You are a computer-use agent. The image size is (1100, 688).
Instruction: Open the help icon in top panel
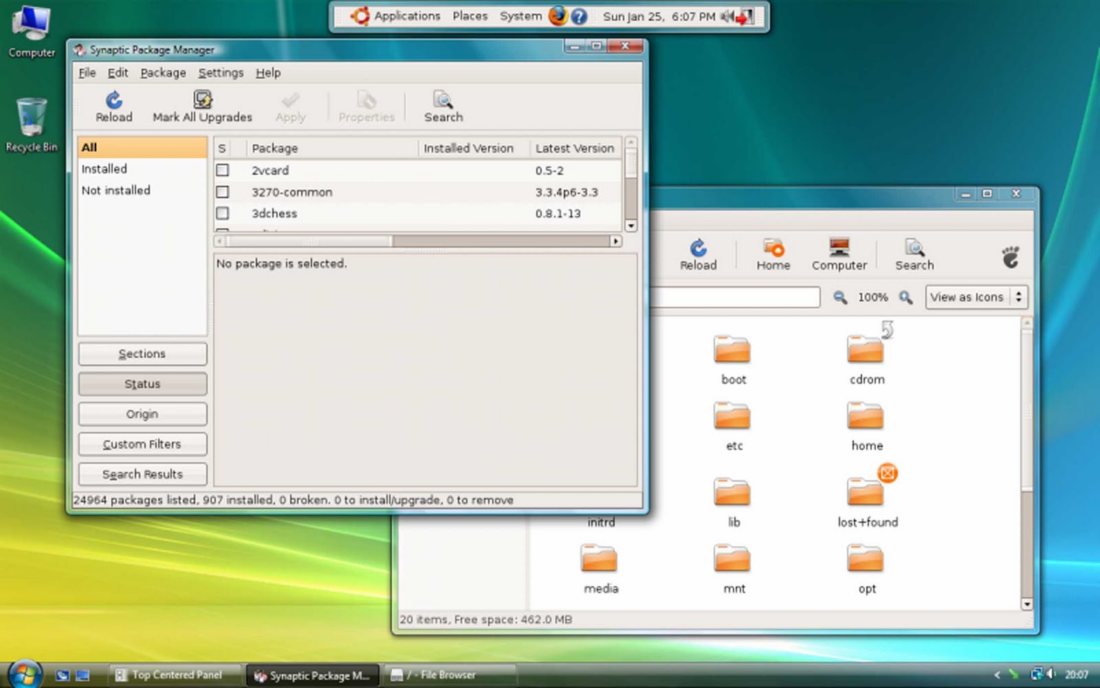[x=580, y=17]
